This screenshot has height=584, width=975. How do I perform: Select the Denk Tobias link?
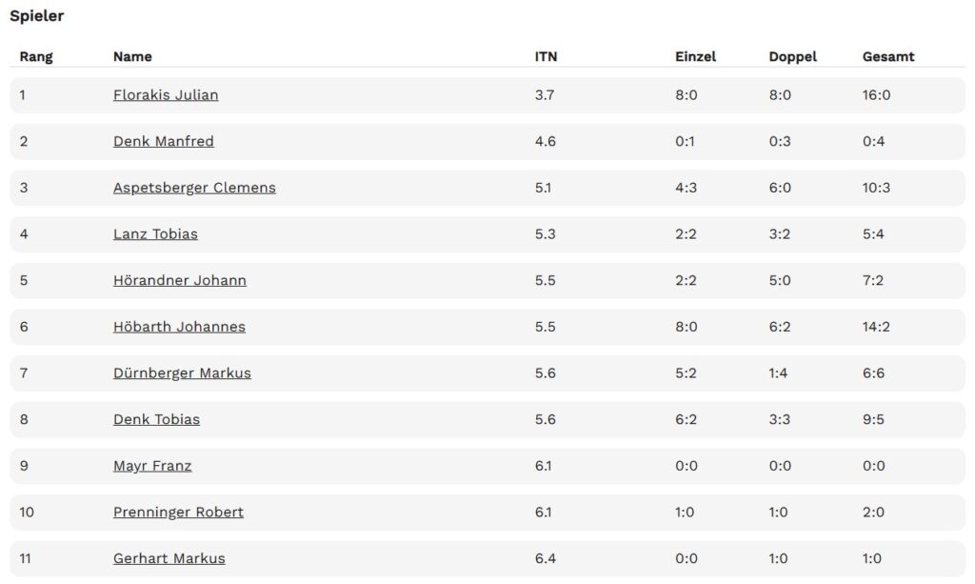coord(157,419)
